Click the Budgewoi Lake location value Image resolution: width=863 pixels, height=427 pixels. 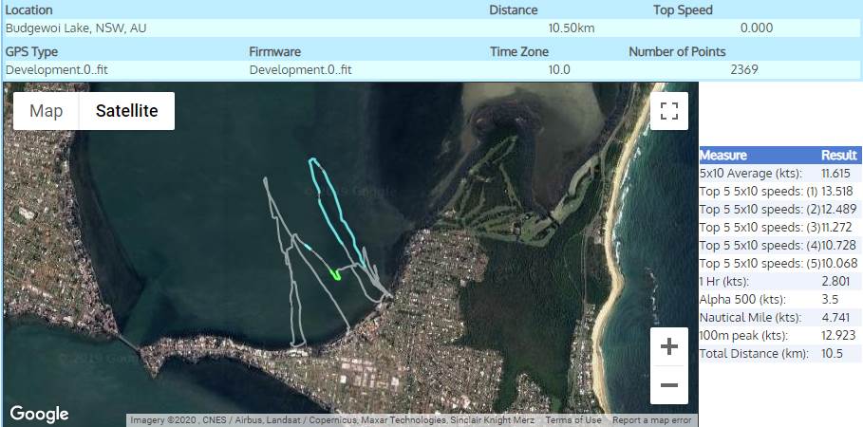pyautogui.click(x=76, y=28)
